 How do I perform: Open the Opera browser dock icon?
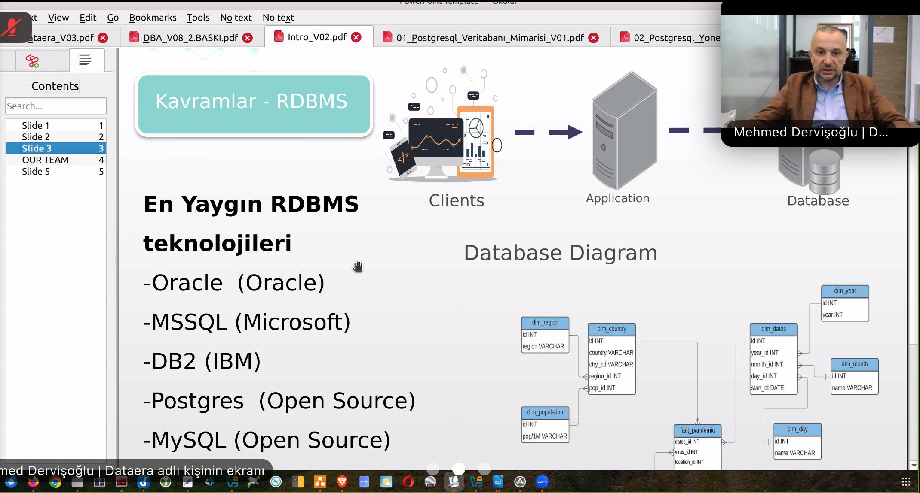tap(408, 482)
